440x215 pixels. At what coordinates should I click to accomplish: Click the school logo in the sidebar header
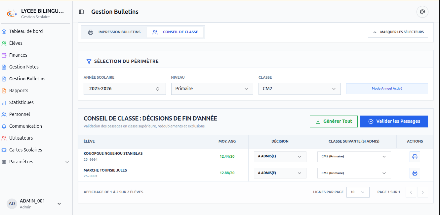[x=12, y=13]
